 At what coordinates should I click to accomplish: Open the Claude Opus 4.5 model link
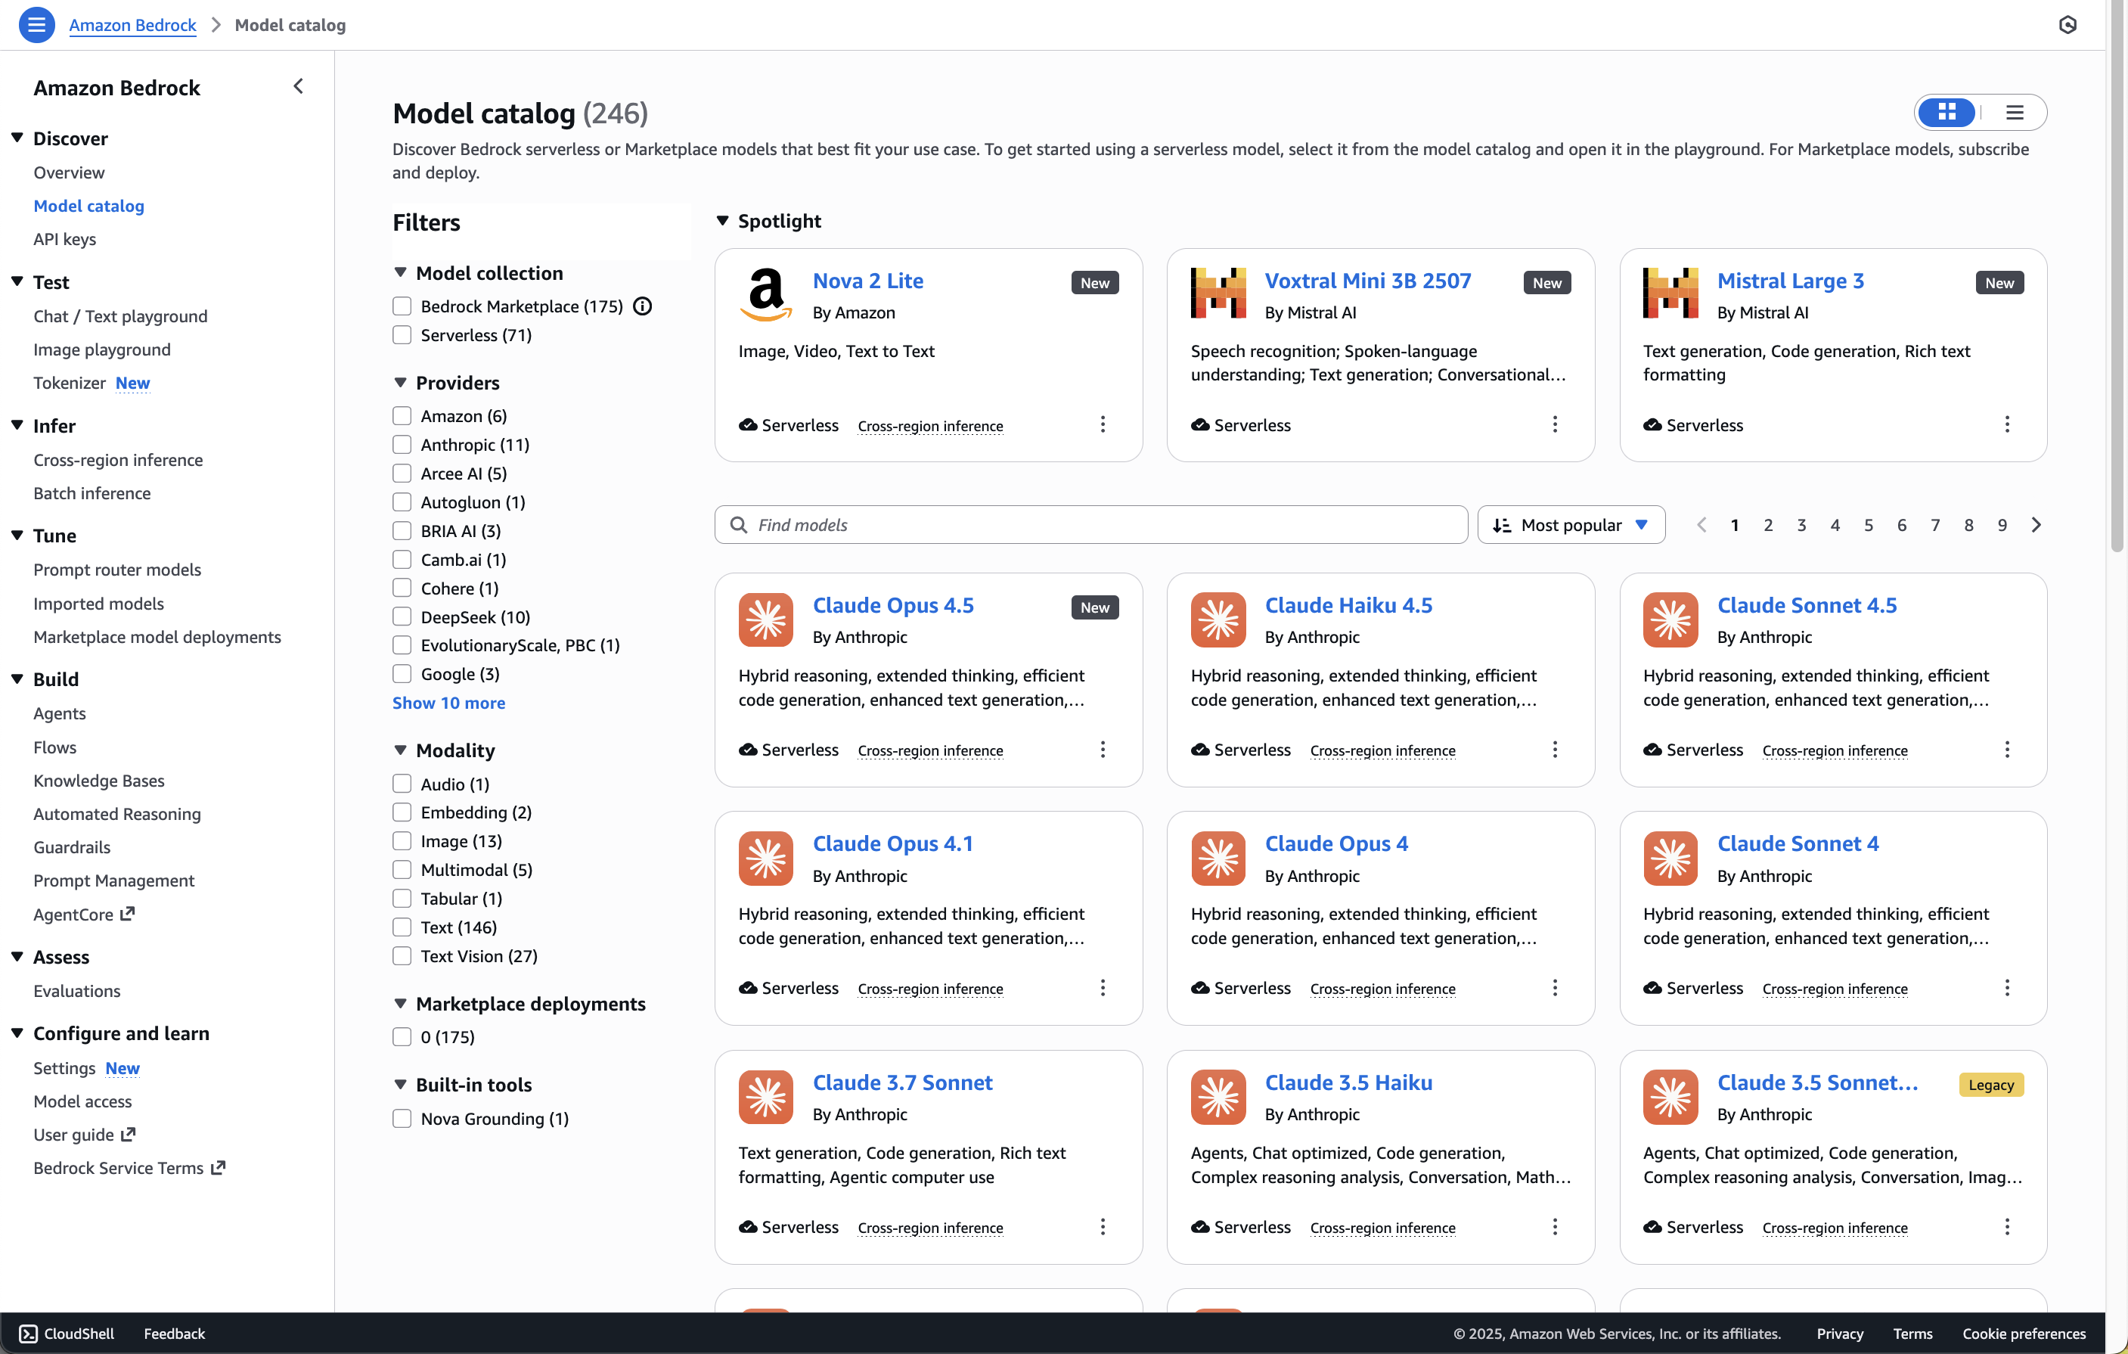coord(892,605)
